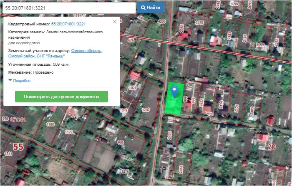Click the cadastral quarter label 071601
The width and height of the screenshot is (292, 186).
(18, 119)
